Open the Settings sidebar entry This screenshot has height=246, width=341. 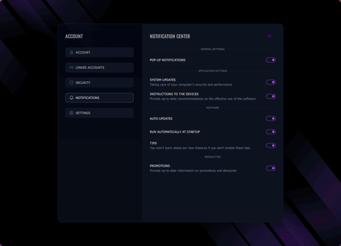coord(99,113)
